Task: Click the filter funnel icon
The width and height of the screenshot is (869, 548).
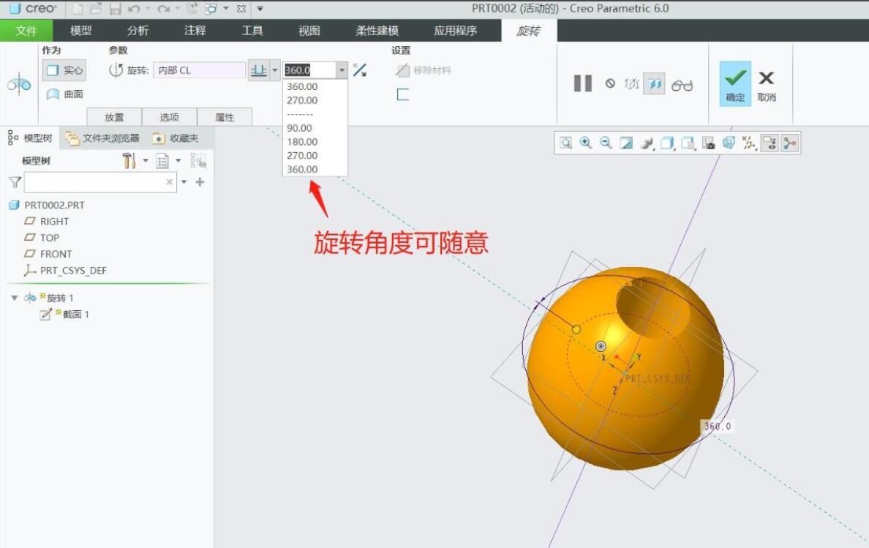Action: [x=15, y=181]
